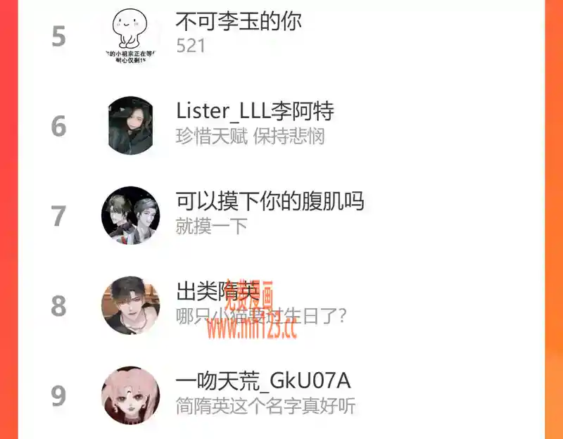Click the rank number 7
Image resolution: width=563 pixels, height=439 pixels.
[59, 216]
